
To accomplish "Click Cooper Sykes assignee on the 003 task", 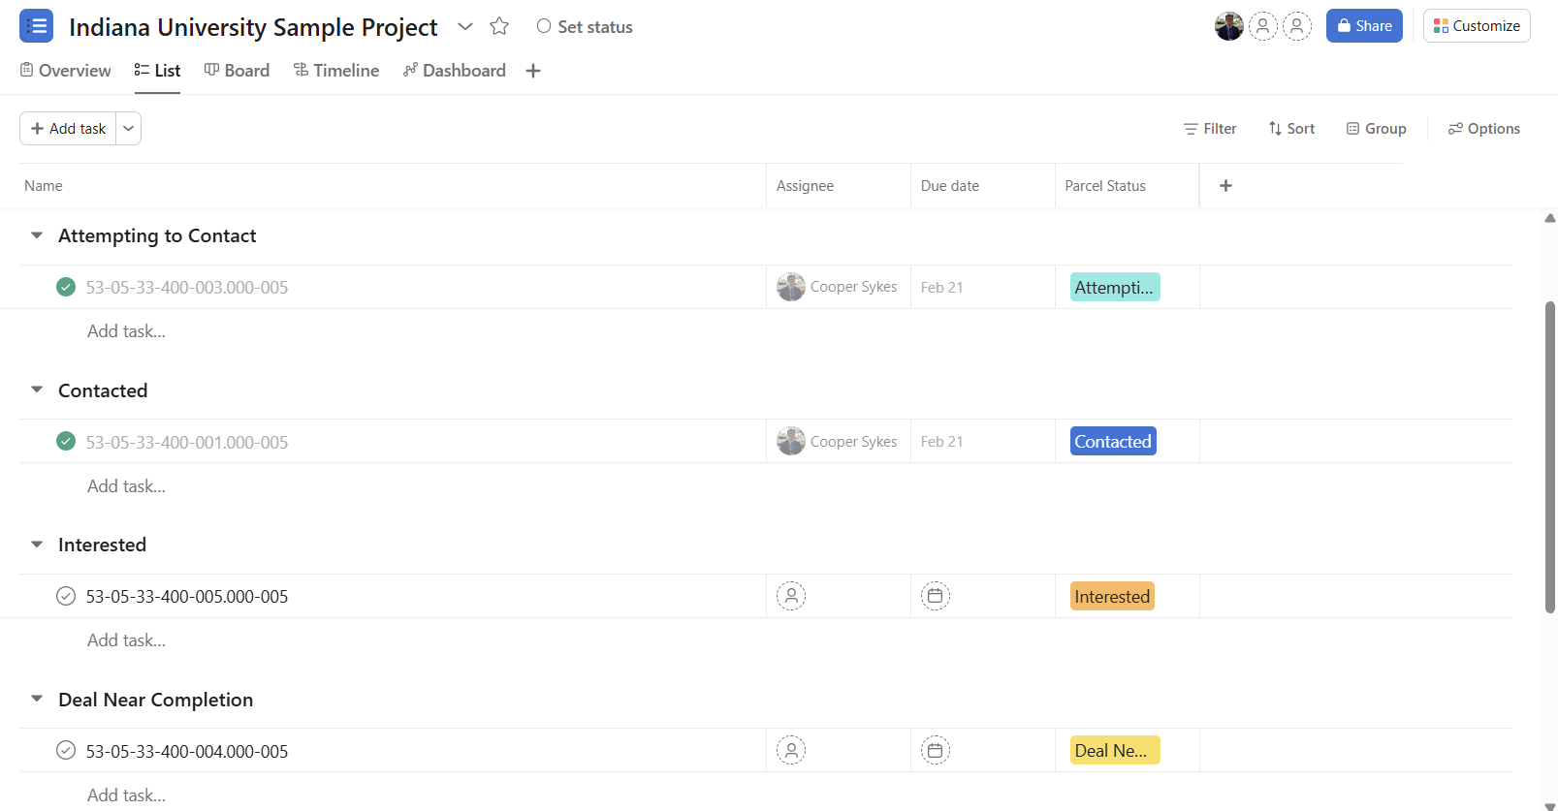I will click(838, 287).
